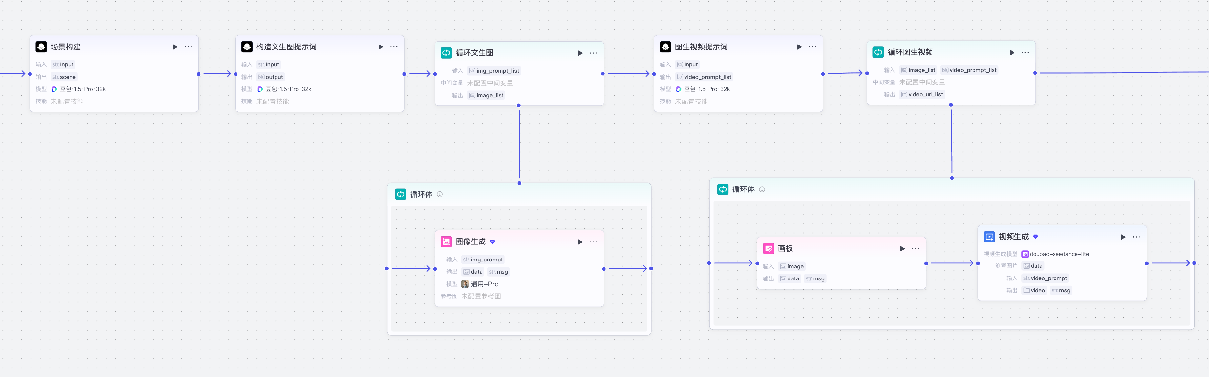This screenshot has width=1209, height=377.
Task: Expand the badge dropdown next to 图像生成
Action: (x=492, y=242)
